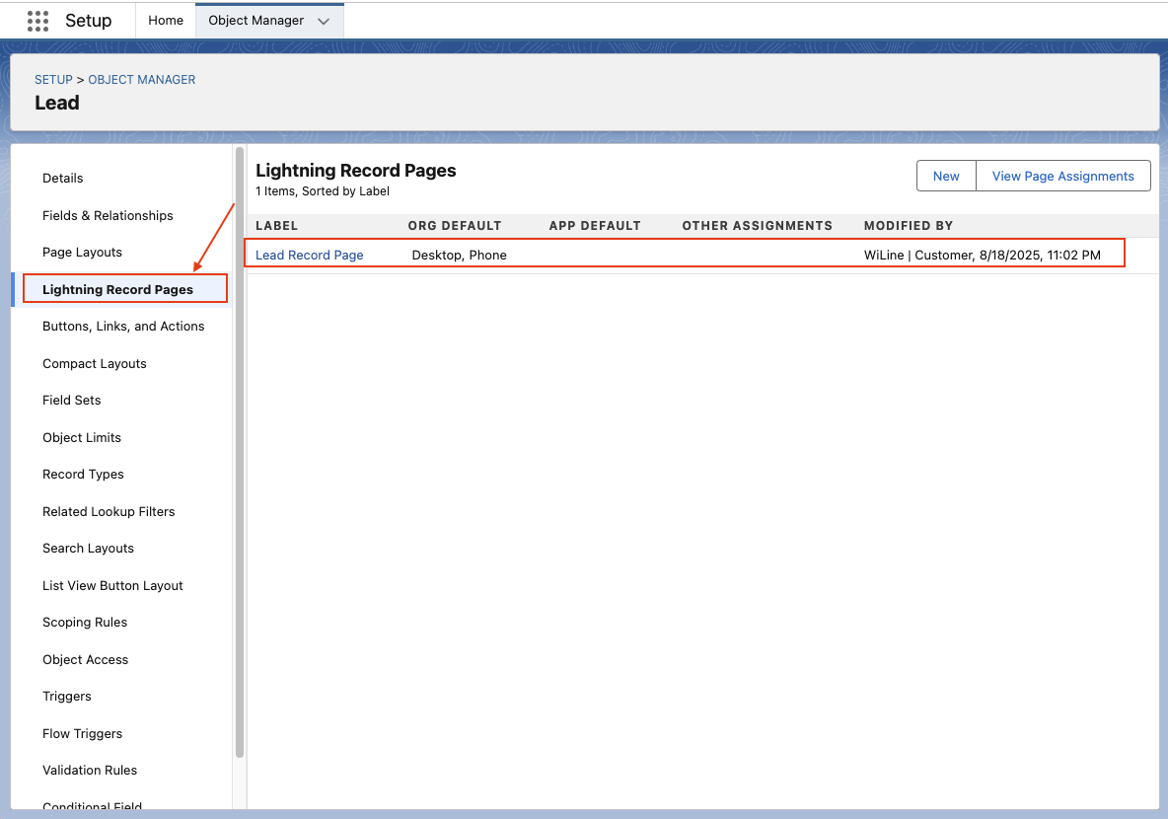1168x819 pixels.
Task: Open Buttons, Links, and Actions
Action: (x=123, y=327)
